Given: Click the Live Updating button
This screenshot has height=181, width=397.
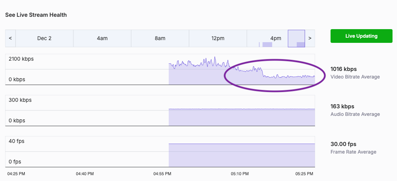Looking at the screenshot, I should point(361,36).
